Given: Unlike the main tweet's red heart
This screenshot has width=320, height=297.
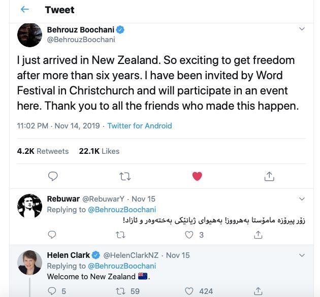Looking at the screenshot, I should tap(197, 176).
